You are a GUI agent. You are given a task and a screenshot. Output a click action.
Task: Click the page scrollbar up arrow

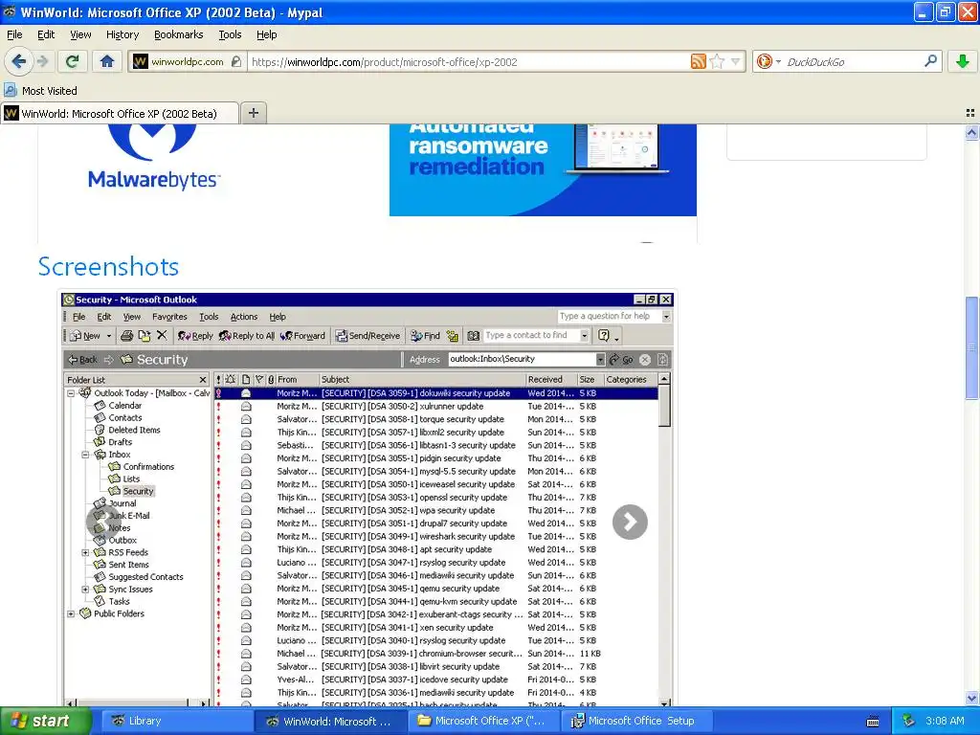[971, 132]
